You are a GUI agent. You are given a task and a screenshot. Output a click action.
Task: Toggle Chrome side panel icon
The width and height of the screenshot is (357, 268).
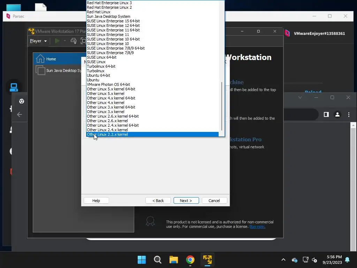click(x=326, y=114)
